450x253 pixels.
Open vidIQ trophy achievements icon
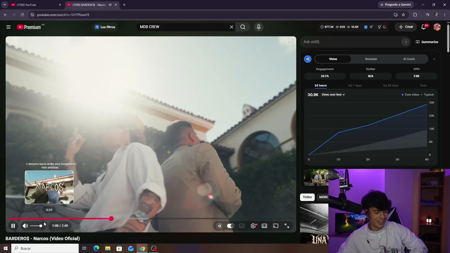coord(379,27)
